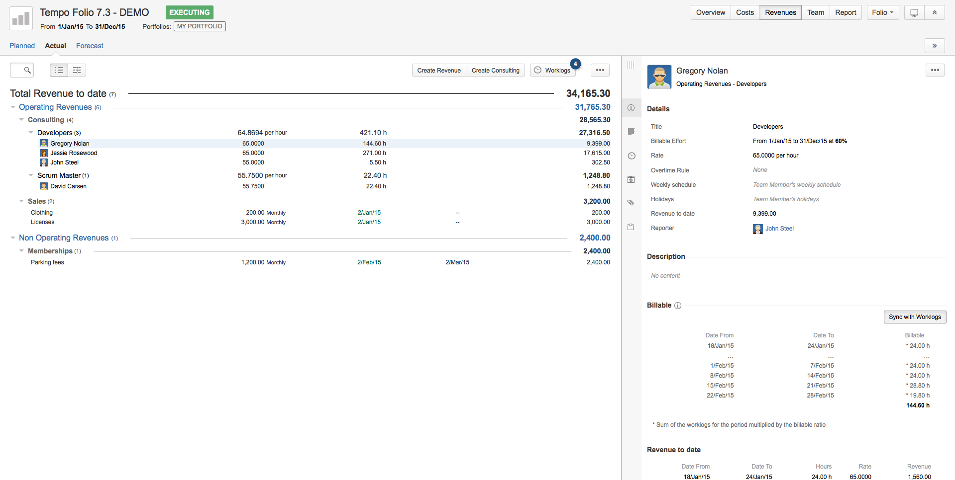
Task: Open the calendar sidebar icon
Action: [x=631, y=179]
